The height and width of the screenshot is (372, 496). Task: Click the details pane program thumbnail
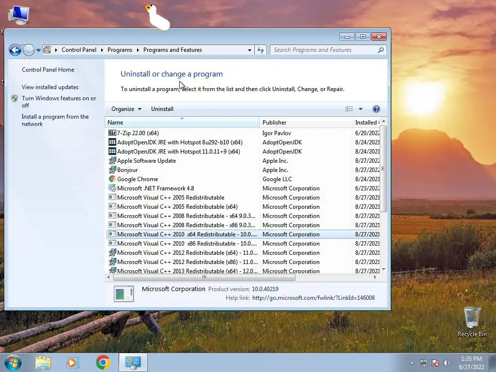pos(124,294)
